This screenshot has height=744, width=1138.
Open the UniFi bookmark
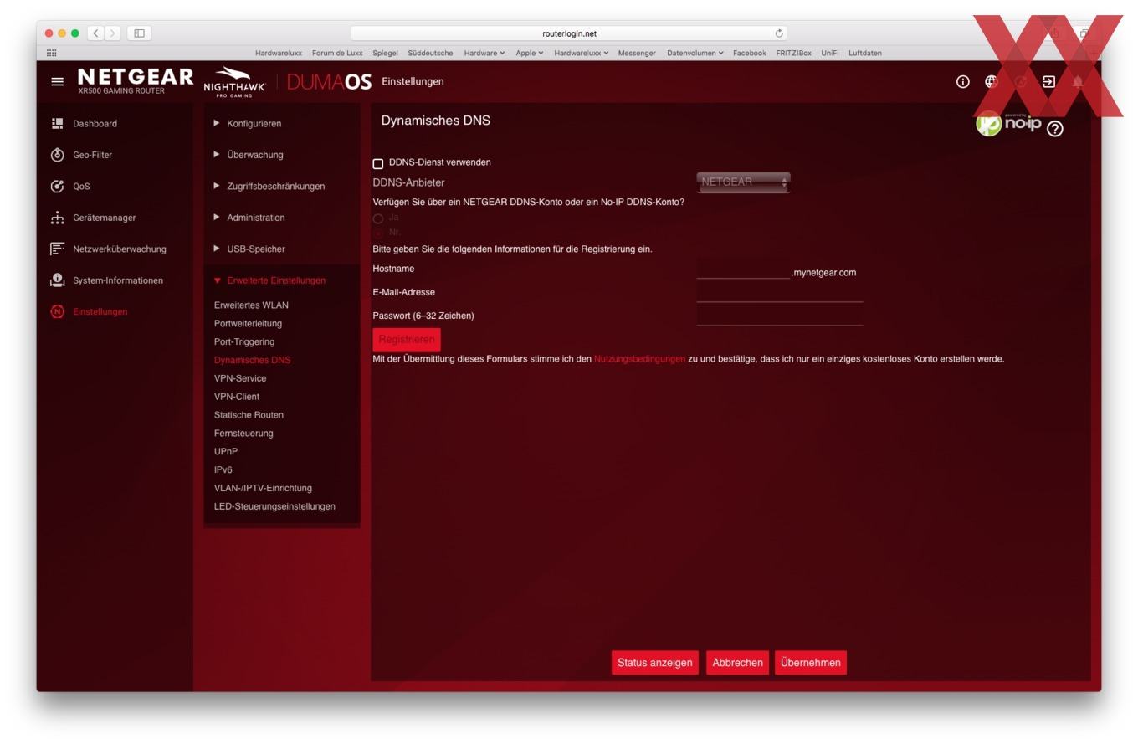click(829, 53)
